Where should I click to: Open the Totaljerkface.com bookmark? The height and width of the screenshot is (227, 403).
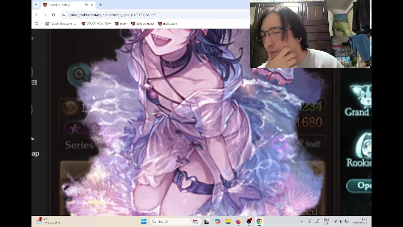click(61, 24)
